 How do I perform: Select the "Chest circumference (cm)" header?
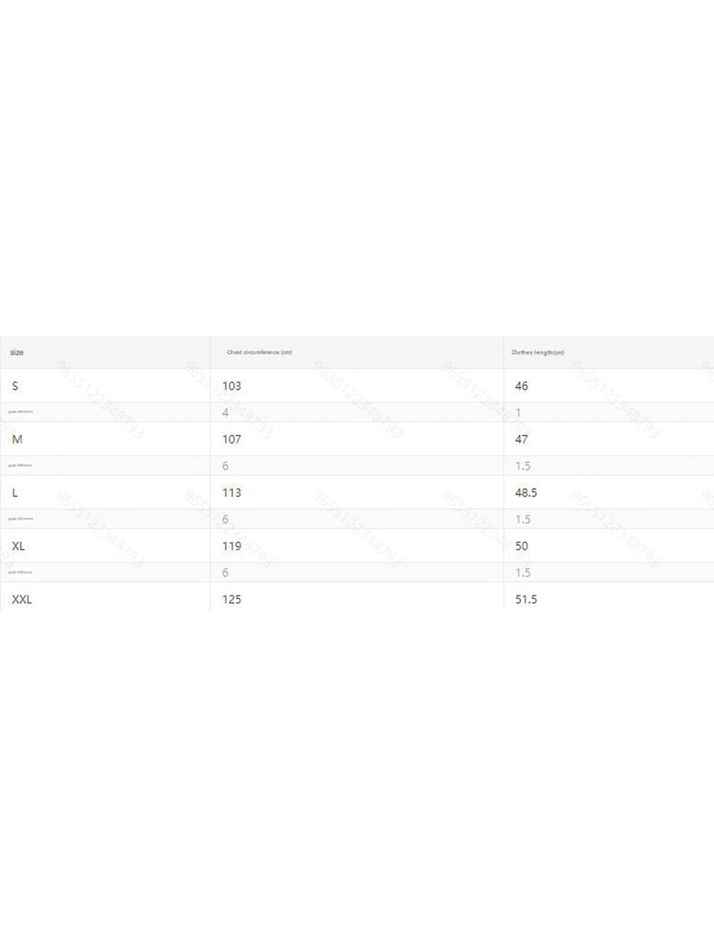pyautogui.click(x=259, y=352)
